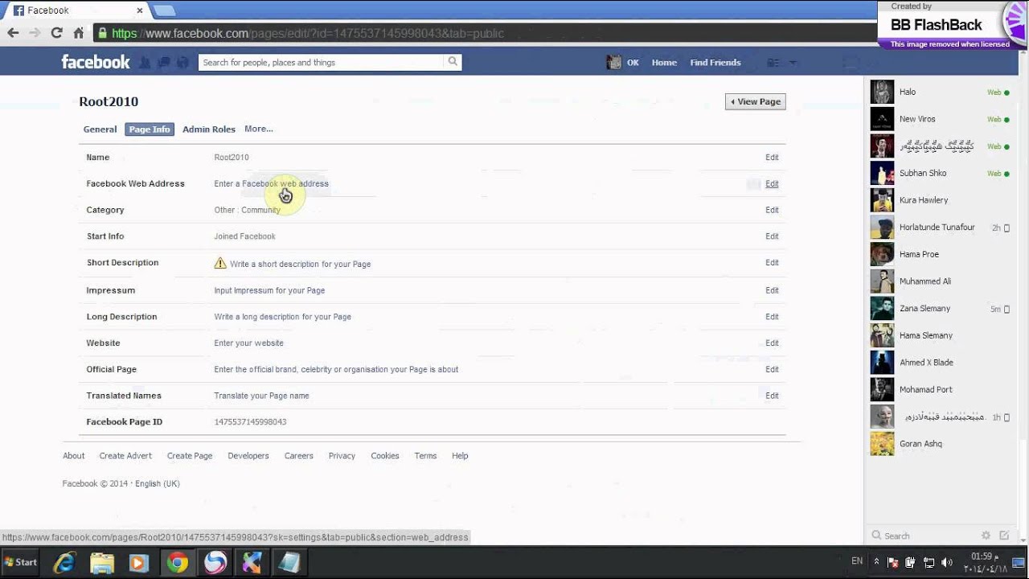Click the Short Description warning icon
The height and width of the screenshot is (579, 1029).
click(220, 263)
